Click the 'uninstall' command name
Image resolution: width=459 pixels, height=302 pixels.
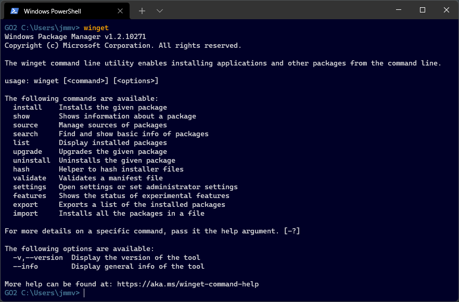click(32, 161)
